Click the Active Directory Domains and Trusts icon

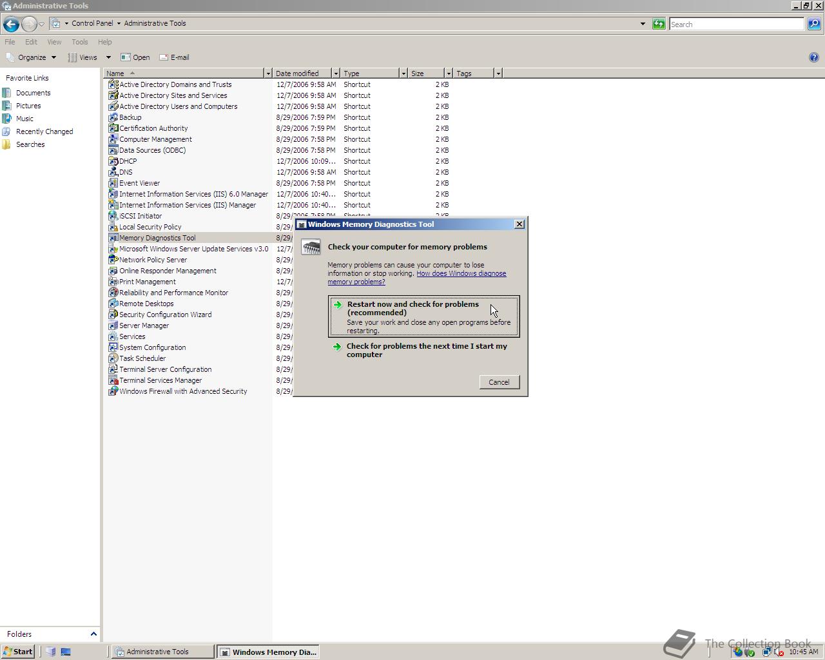[x=113, y=84]
